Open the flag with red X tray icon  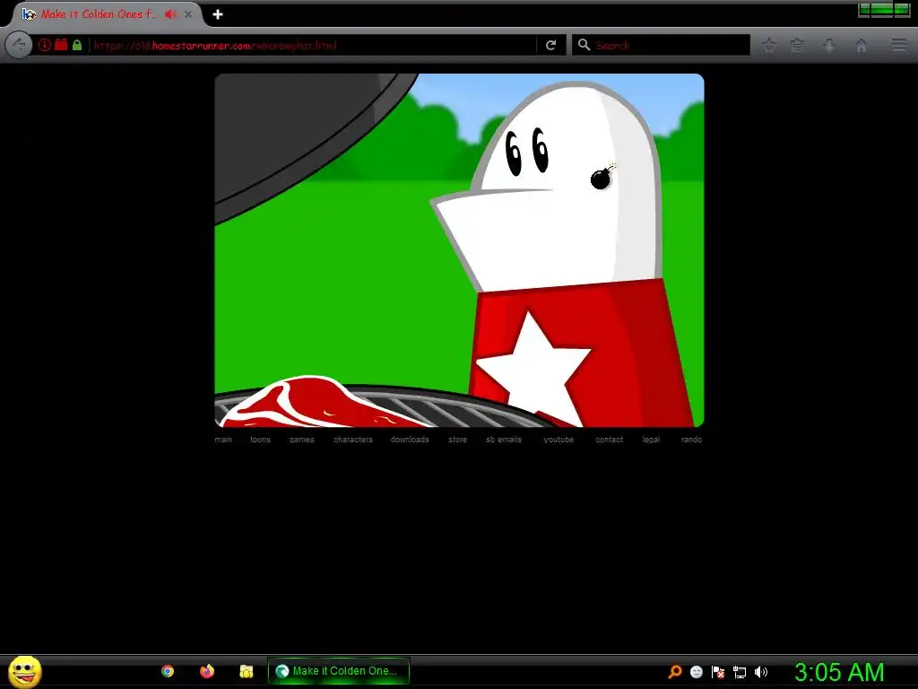coord(718,672)
